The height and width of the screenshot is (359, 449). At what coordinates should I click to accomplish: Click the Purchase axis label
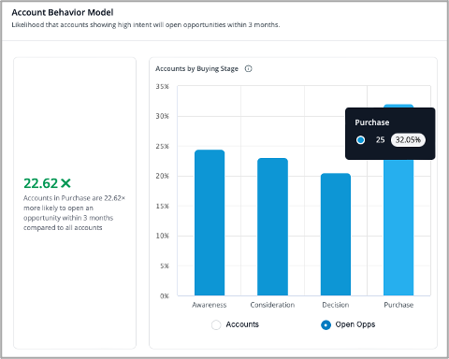tap(398, 305)
